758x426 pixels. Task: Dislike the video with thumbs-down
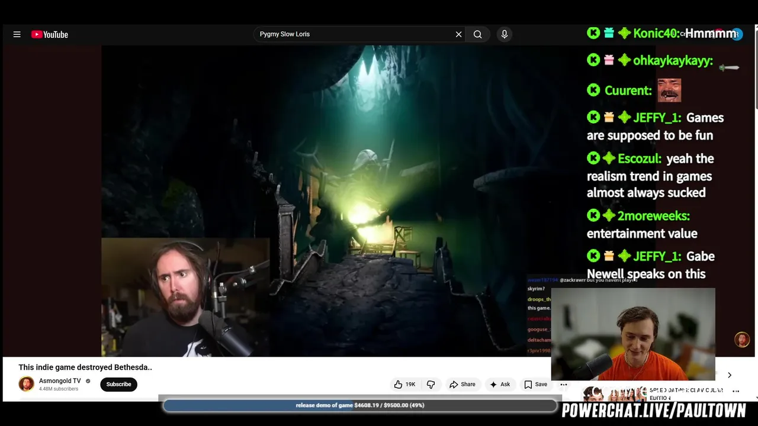click(431, 384)
